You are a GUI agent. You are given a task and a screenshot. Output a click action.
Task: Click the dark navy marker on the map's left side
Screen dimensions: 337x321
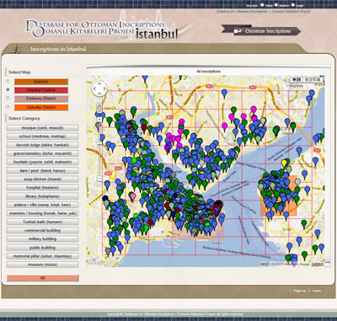click(x=105, y=199)
